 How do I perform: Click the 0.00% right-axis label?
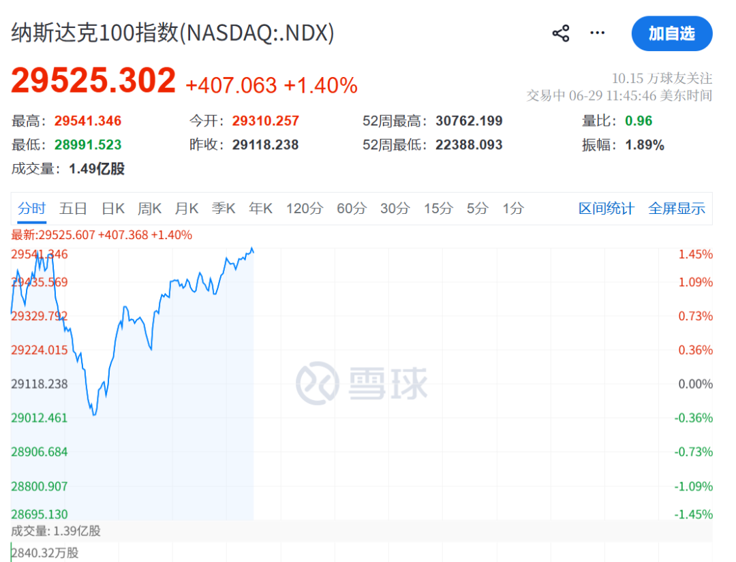pyautogui.click(x=696, y=384)
